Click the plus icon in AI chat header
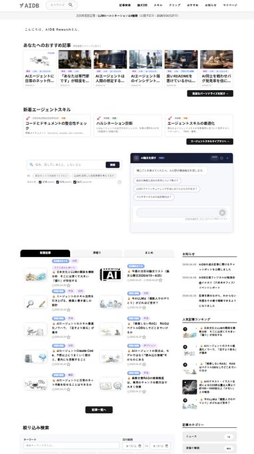The width and height of the screenshot is (254, 454). click(x=227, y=158)
